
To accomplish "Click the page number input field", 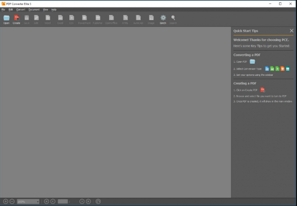I will pos(63,202).
